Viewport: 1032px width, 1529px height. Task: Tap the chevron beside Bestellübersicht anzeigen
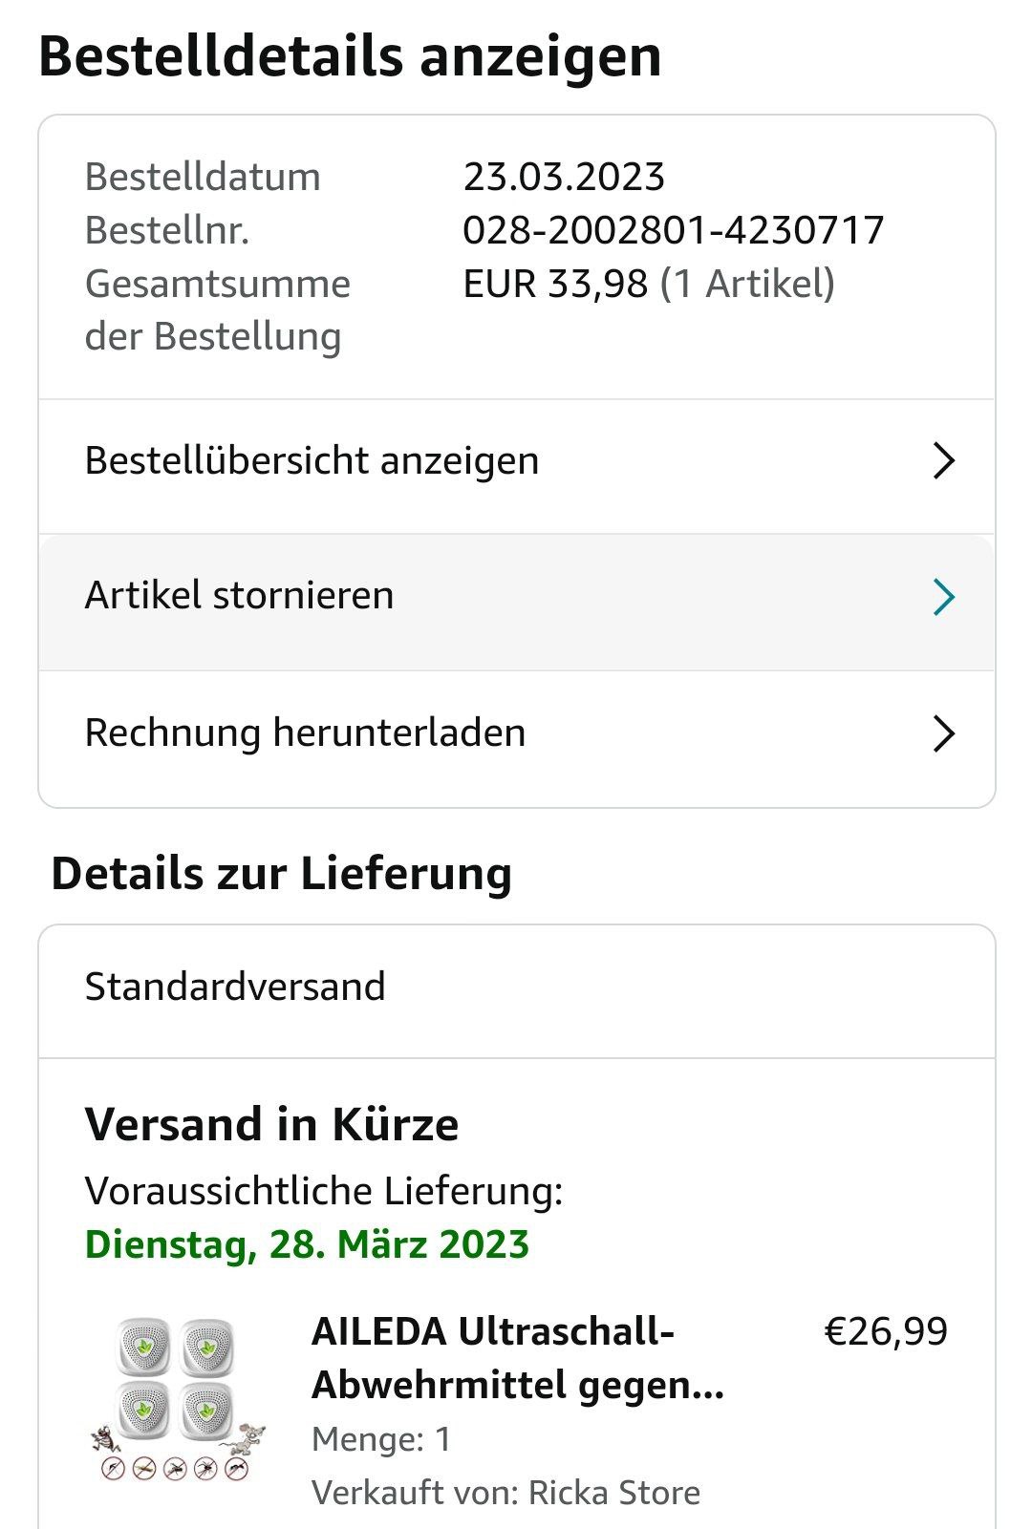click(943, 461)
